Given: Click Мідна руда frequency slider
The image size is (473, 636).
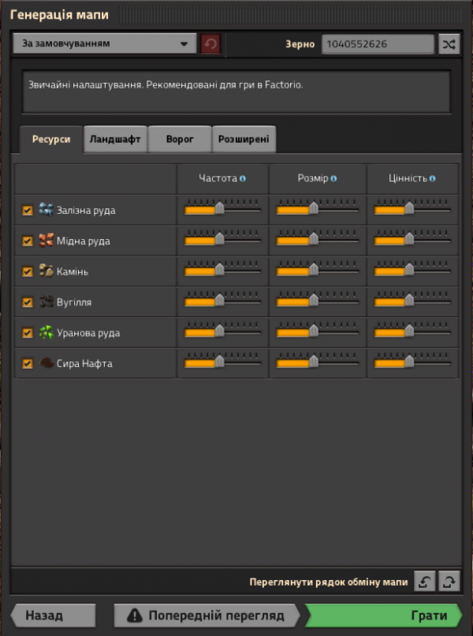Looking at the screenshot, I should point(222,238).
